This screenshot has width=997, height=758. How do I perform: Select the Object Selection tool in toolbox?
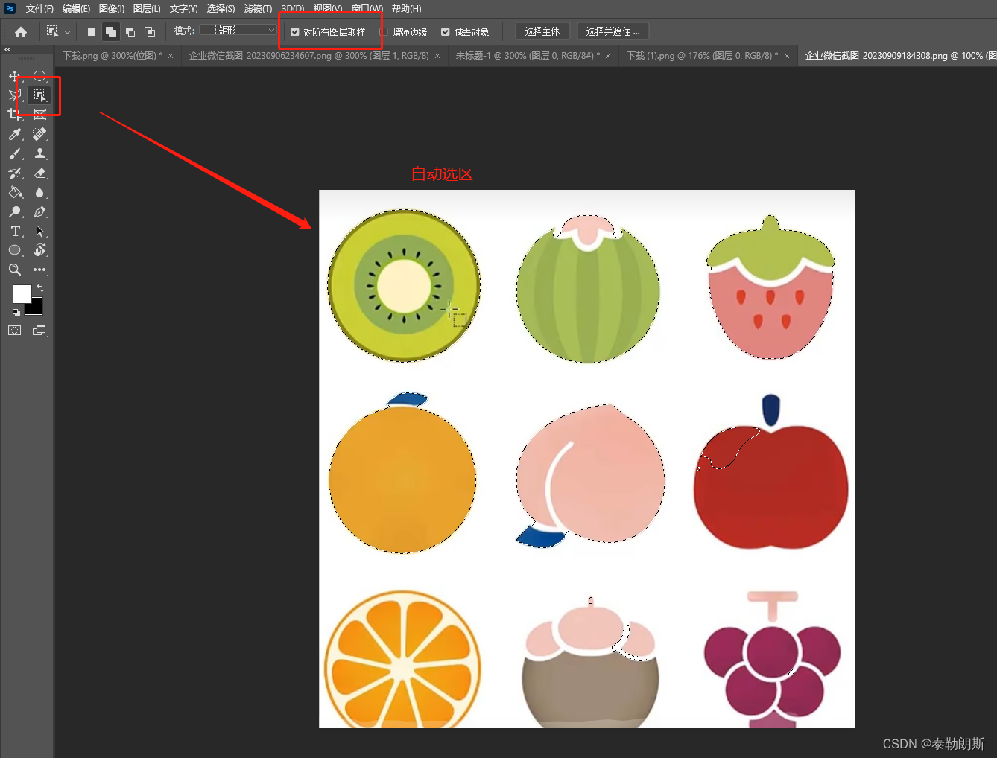point(39,95)
